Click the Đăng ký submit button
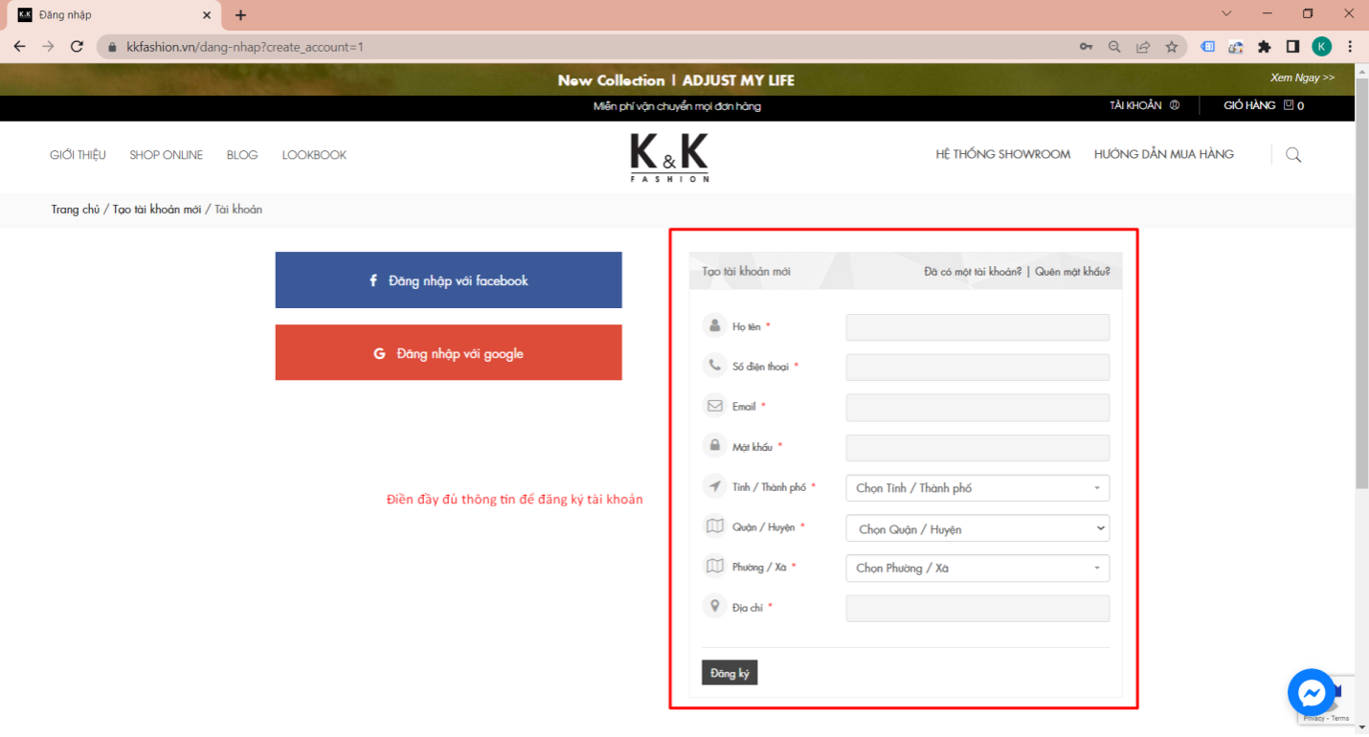The image size is (1369, 737). (729, 673)
